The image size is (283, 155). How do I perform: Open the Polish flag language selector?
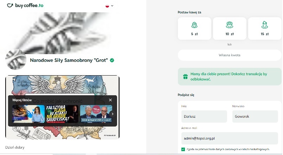[x=107, y=6]
